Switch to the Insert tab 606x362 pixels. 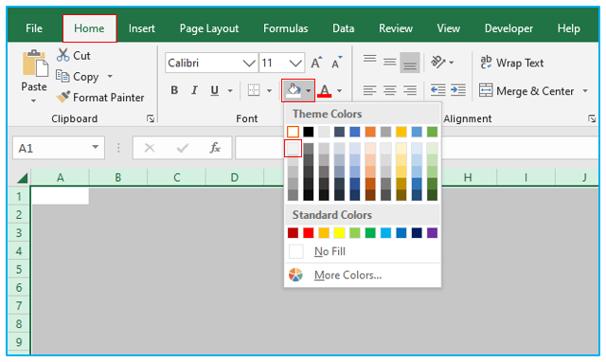[x=142, y=28]
